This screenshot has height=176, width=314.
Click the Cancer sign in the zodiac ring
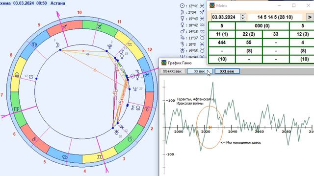[x=64, y=157]
